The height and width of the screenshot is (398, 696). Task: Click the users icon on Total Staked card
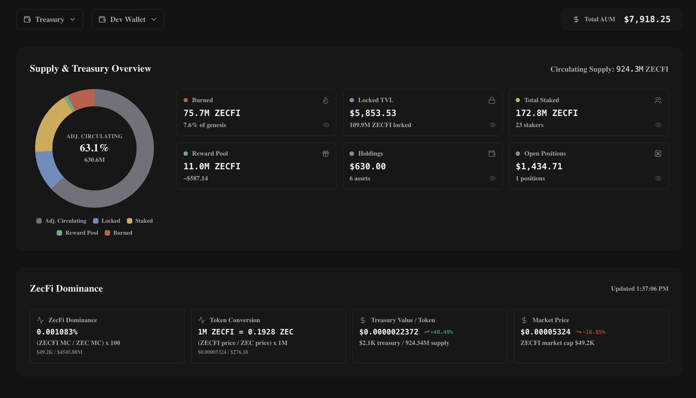point(658,100)
